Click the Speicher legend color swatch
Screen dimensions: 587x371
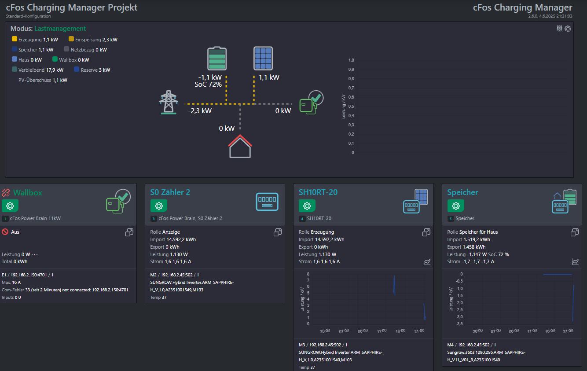click(15, 49)
